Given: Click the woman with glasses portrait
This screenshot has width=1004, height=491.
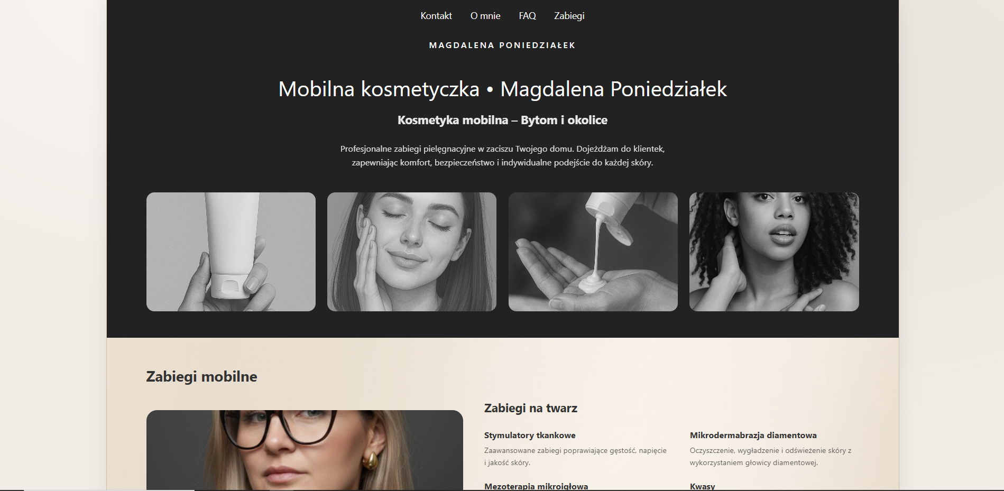Looking at the screenshot, I should click(305, 450).
